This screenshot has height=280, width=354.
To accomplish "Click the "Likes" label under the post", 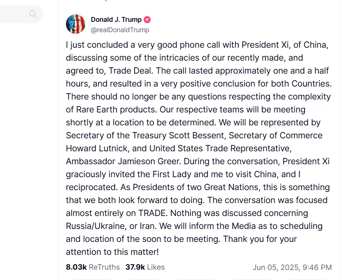I will pos(156,267).
